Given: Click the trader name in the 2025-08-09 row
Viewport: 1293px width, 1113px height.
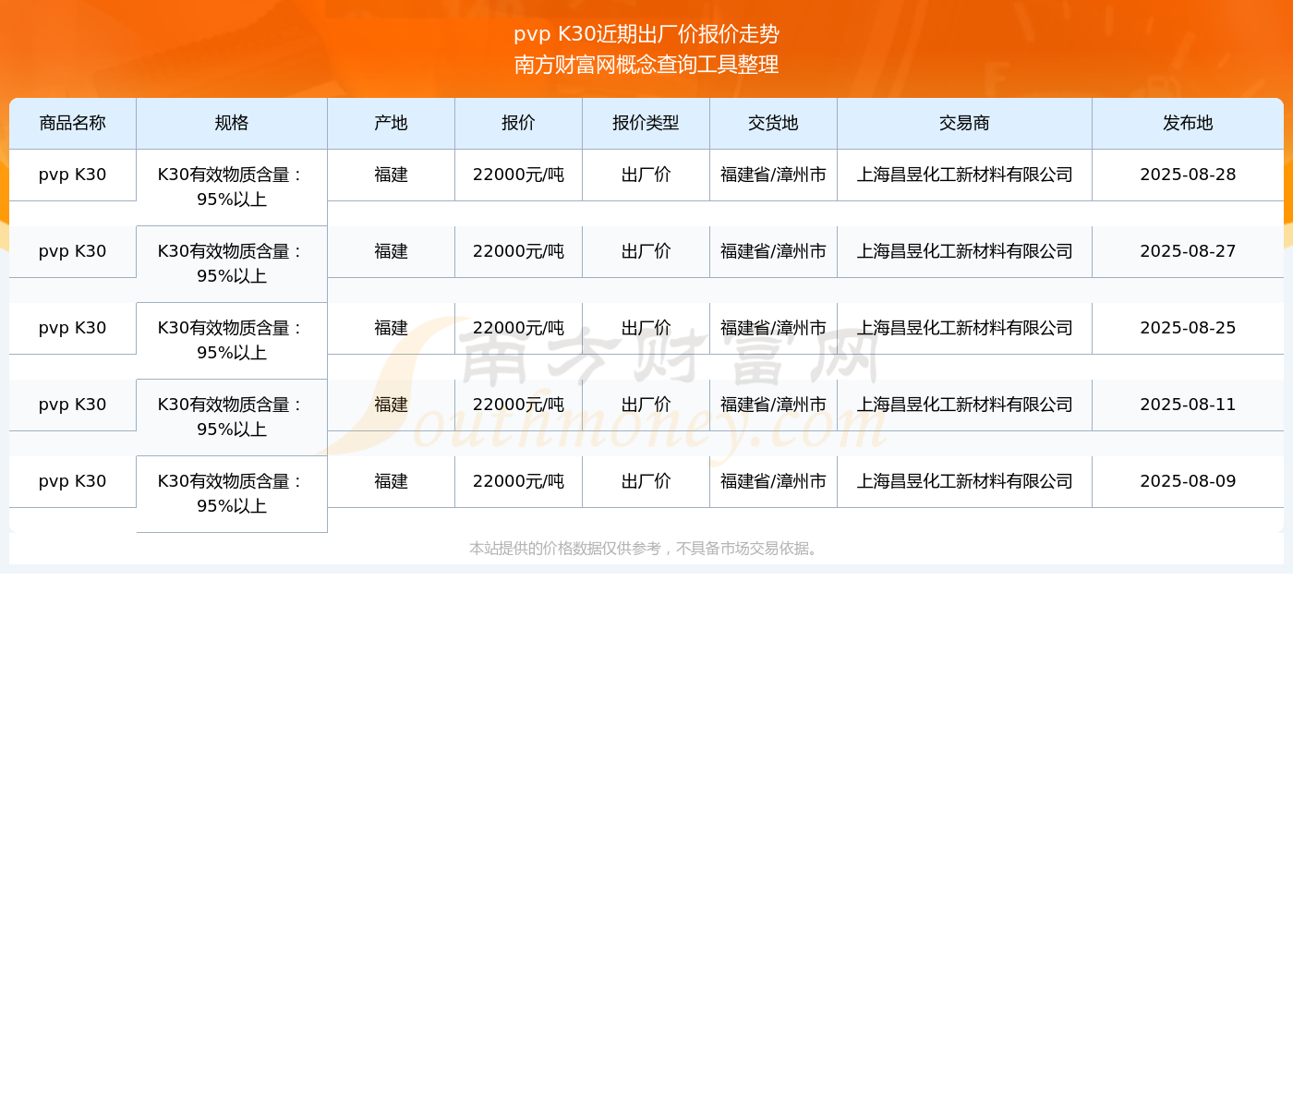Looking at the screenshot, I should pos(964,481).
